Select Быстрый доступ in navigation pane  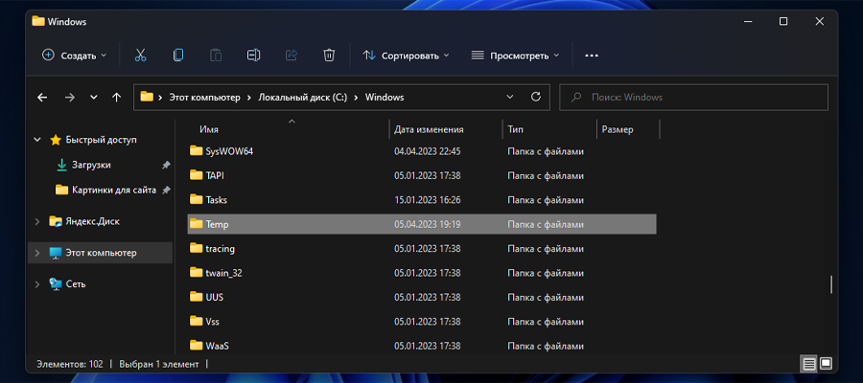coord(102,140)
